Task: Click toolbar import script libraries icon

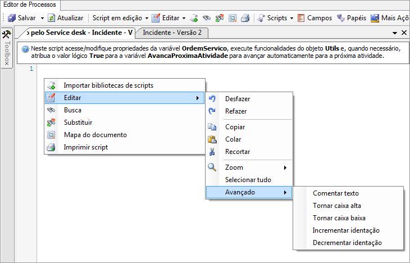Action: (x=194, y=18)
